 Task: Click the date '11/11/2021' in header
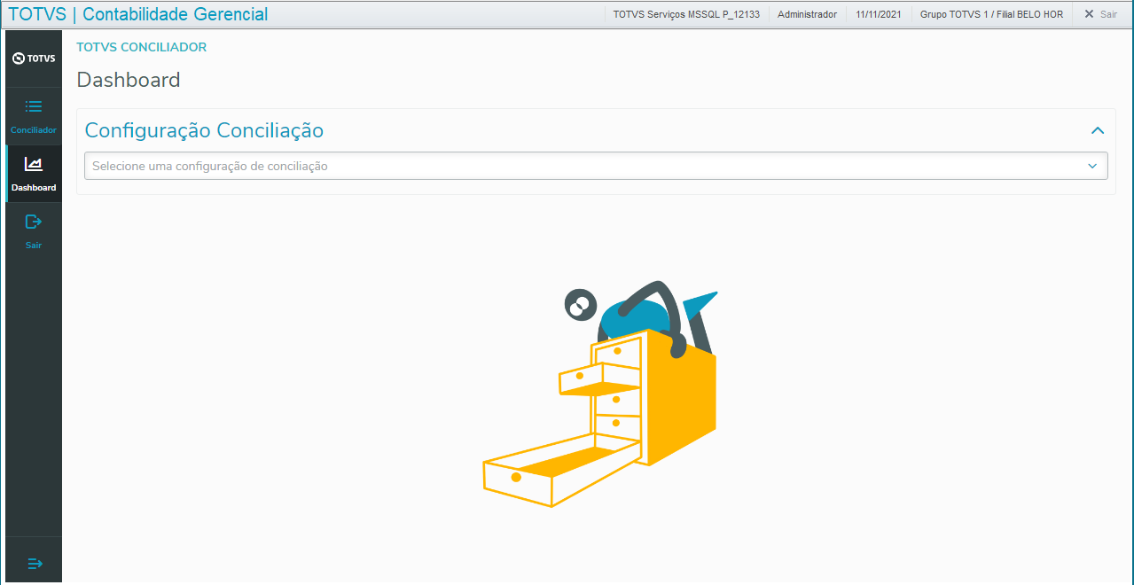tap(879, 14)
